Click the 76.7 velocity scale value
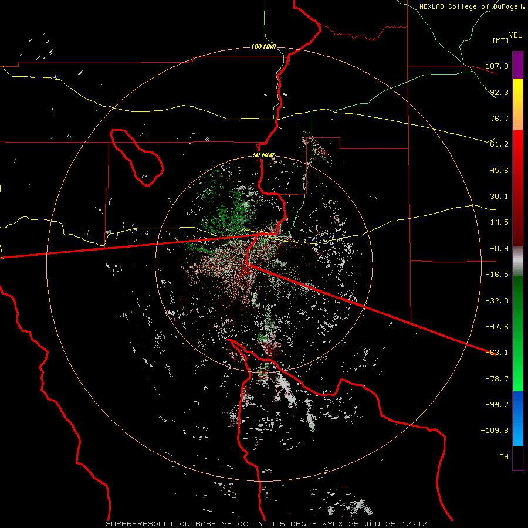The width and height of the screenshot is (528, 528). point(499,118)
